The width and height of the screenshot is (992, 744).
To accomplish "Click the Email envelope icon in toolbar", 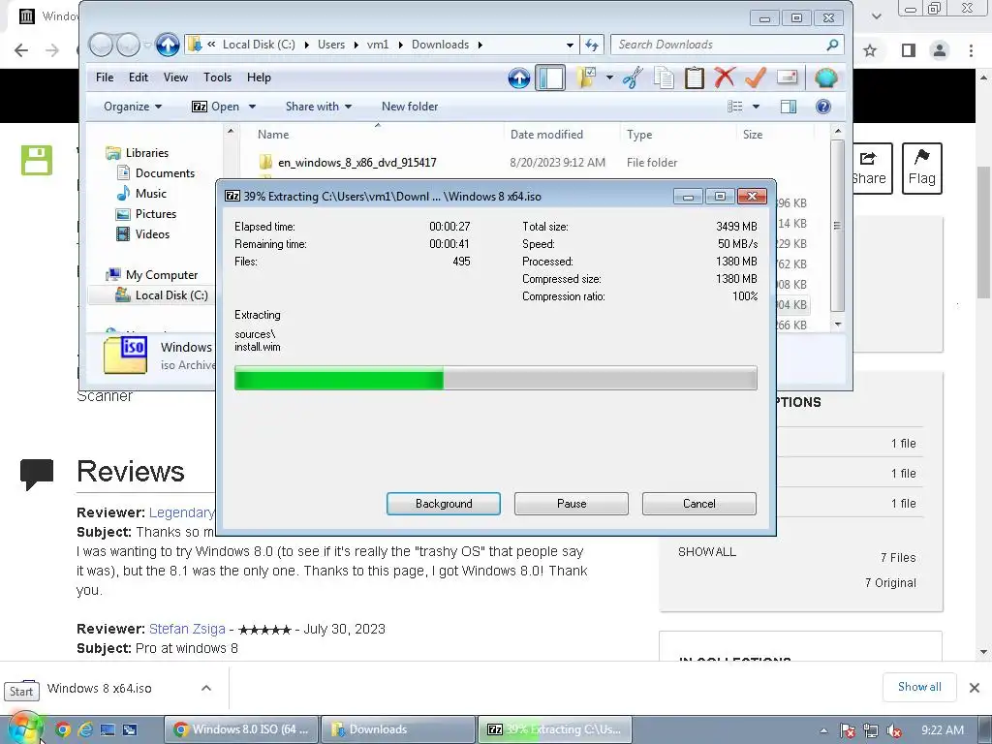I will (787, 77).
